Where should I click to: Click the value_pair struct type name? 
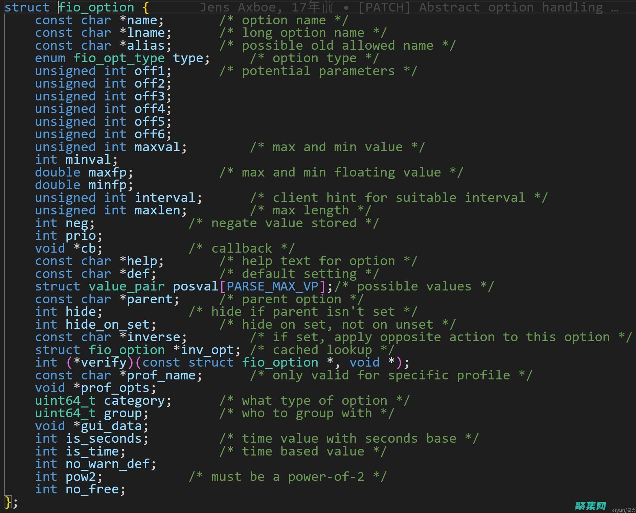[x=127, y=287]
